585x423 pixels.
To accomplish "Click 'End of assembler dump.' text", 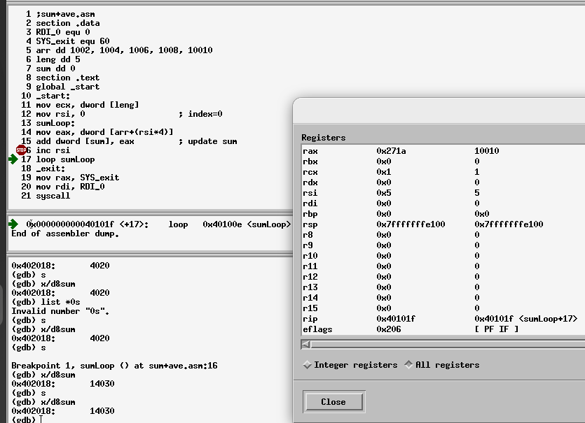I will click(x=65, y=234).
